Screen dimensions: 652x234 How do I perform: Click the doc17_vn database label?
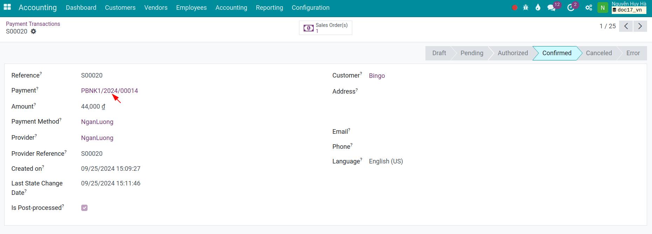pyautogui.click(x=629, y=10)
